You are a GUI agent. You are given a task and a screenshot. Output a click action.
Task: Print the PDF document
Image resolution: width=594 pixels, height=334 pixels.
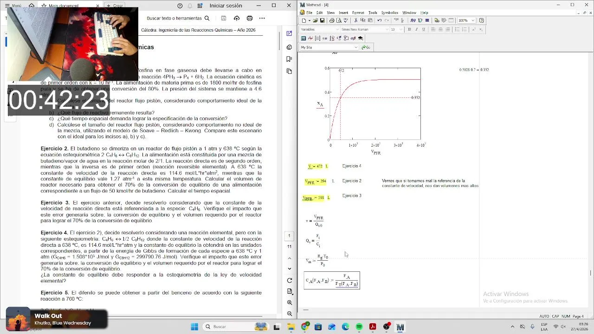250,18
